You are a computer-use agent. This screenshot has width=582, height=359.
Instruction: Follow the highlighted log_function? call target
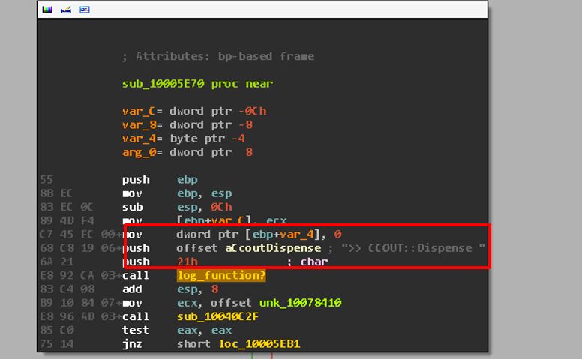pyautogui.click(x=221, y=276)
